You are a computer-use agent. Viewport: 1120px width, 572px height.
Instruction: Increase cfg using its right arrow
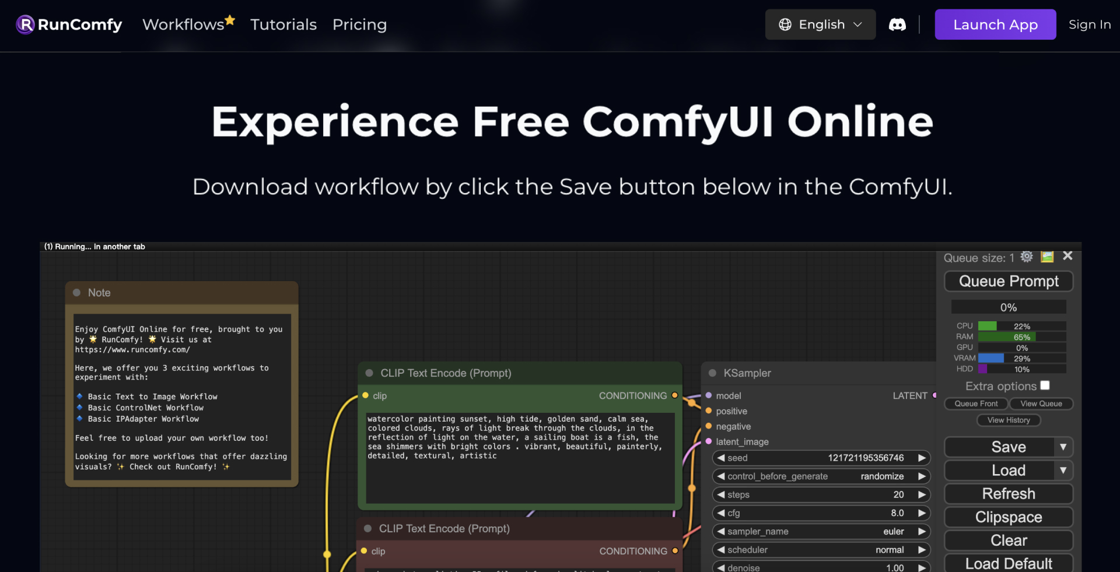click(922, 513)
